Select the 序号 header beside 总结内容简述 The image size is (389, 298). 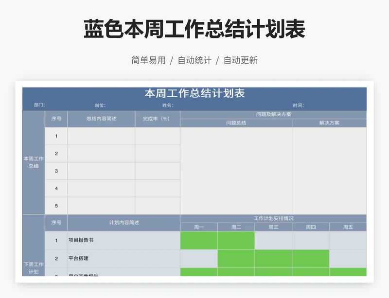[56, 119]
